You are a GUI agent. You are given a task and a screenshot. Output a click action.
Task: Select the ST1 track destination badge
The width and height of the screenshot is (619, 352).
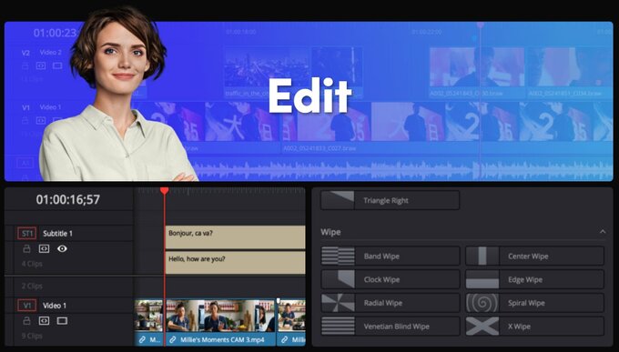[26, 233]
